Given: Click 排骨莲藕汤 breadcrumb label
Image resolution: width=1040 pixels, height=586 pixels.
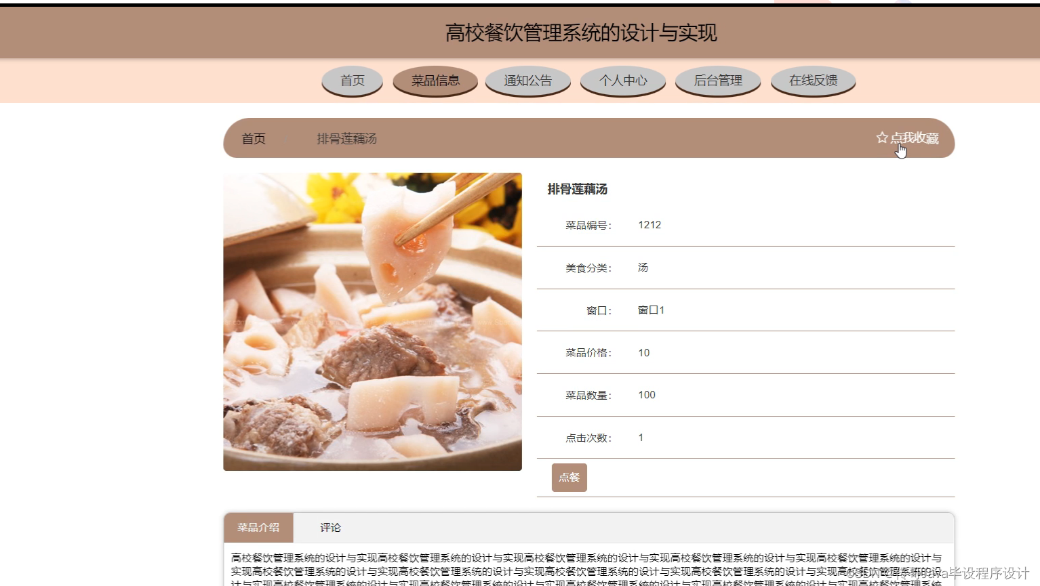Looking at the screenshot, I should point(346,139).
